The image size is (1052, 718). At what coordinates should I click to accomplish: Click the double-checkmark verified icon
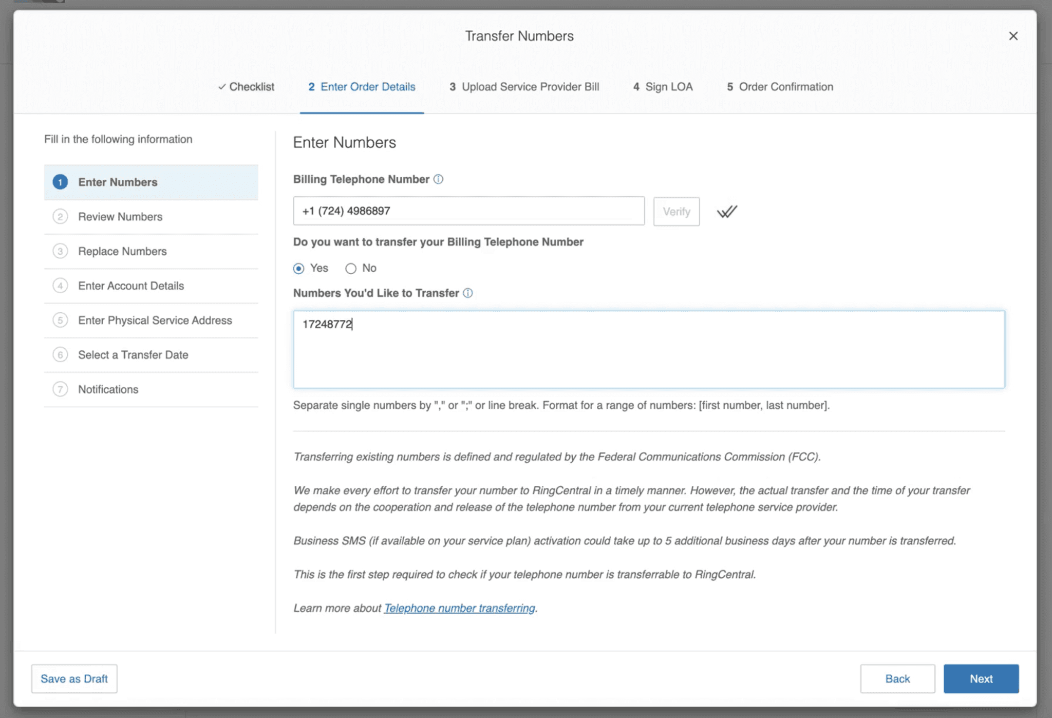click(x=727, y=211)
